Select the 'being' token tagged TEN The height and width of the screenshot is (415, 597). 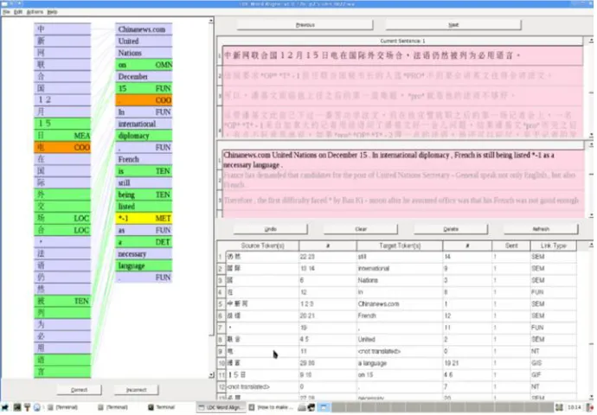point(144,195)
